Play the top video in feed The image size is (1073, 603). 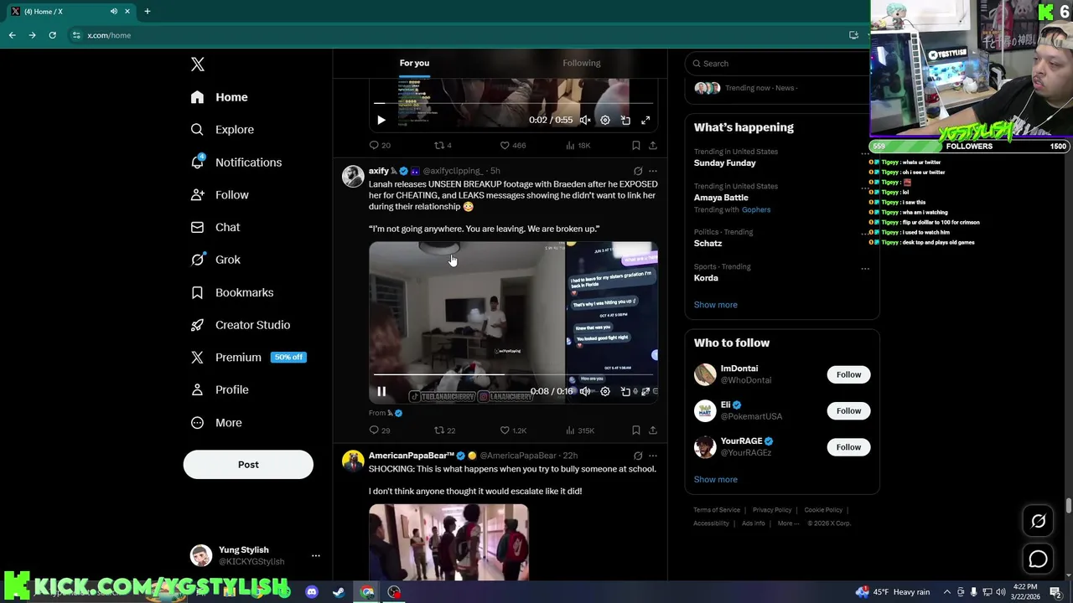tap(381, 120)
